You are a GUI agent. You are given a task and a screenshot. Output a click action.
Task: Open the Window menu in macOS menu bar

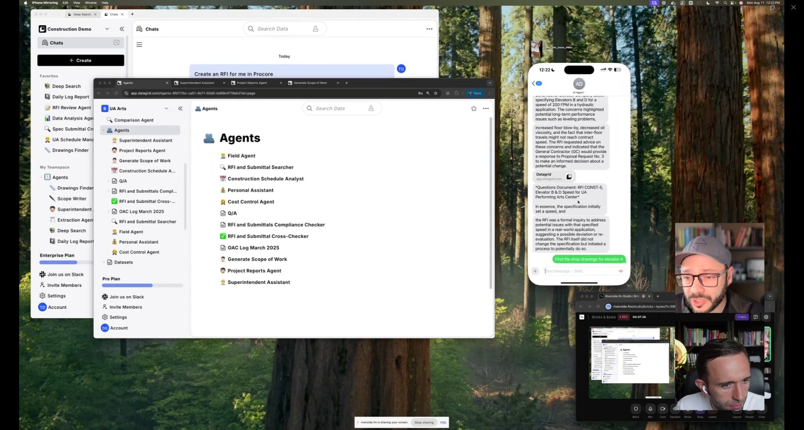(x=91, y=3)
